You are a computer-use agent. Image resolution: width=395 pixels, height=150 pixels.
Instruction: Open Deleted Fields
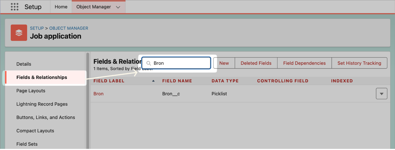click(x=256, y=63)
